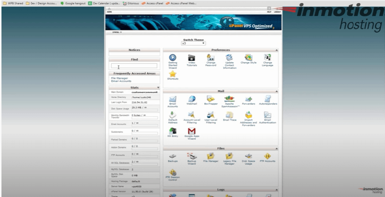Launch the Webmail icon
This screenshot has height=197, width=385.
pyautogui.click(x=191, y=99)
